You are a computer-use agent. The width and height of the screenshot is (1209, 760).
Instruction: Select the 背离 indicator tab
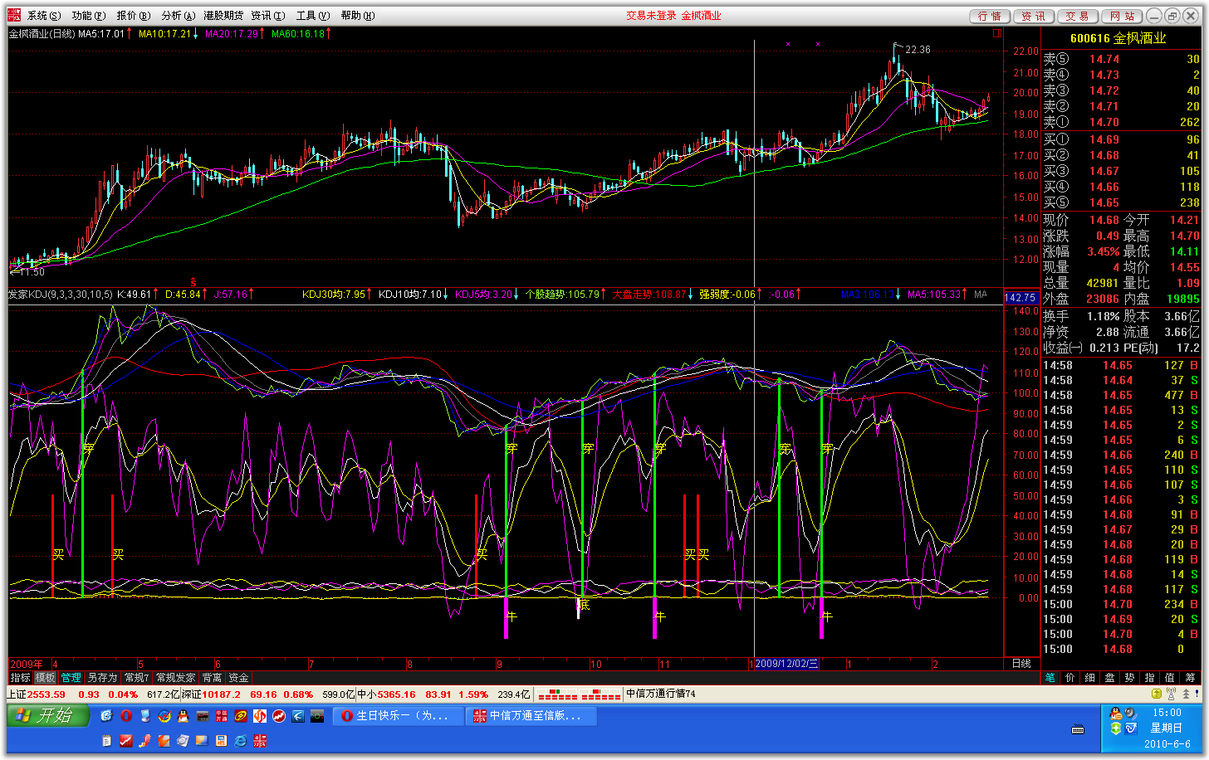pos(212,678)
